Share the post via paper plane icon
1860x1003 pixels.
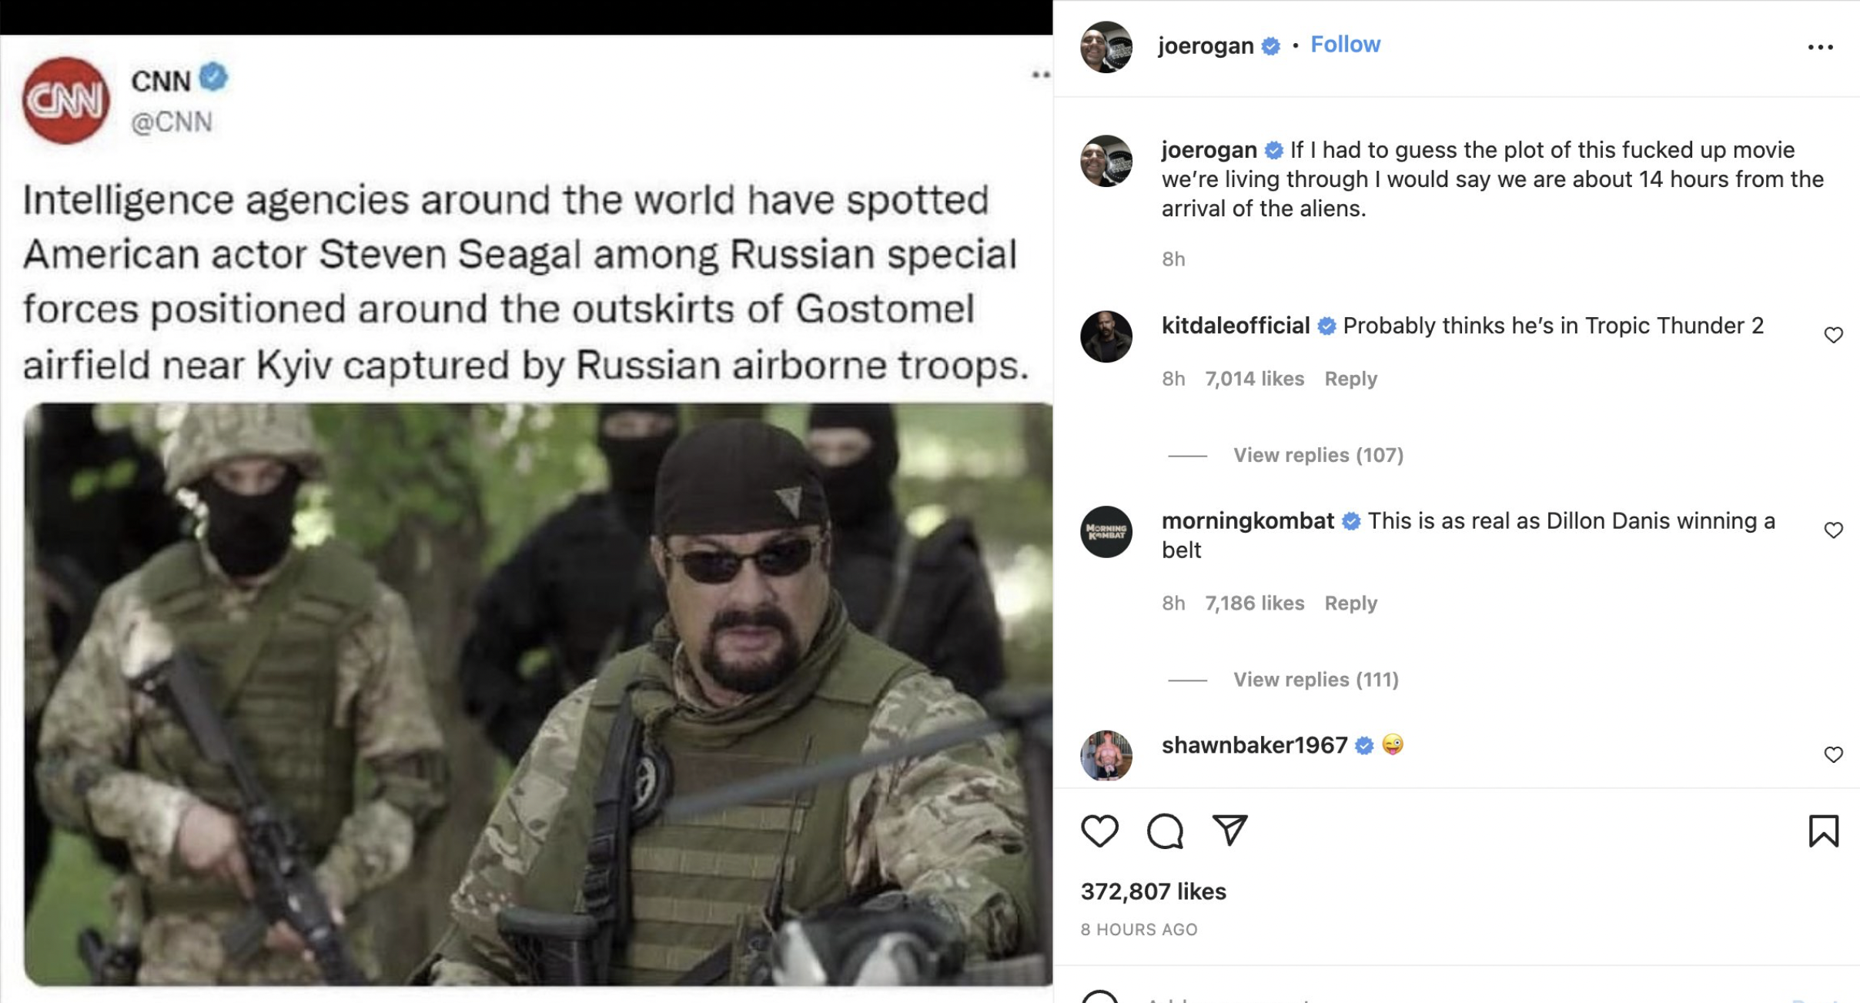pyautogui.click(x=1229, y=830)
